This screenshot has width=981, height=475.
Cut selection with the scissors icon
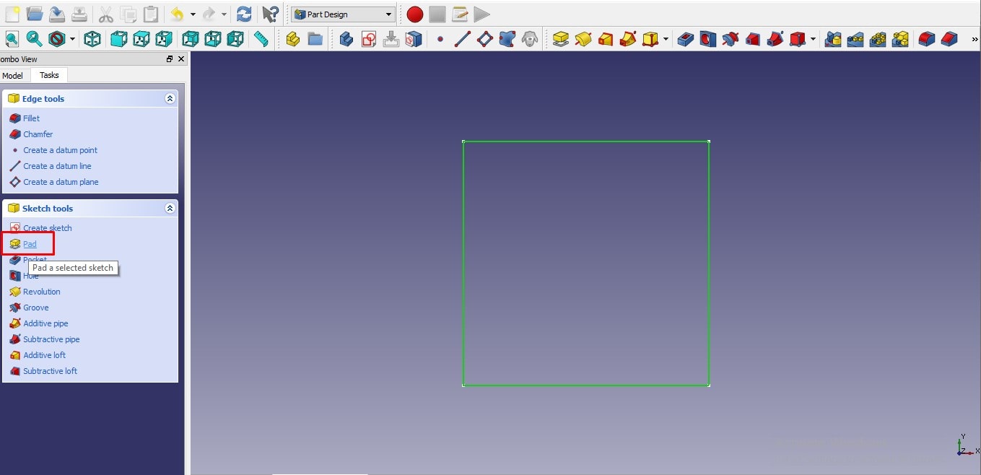click(105, 14)
